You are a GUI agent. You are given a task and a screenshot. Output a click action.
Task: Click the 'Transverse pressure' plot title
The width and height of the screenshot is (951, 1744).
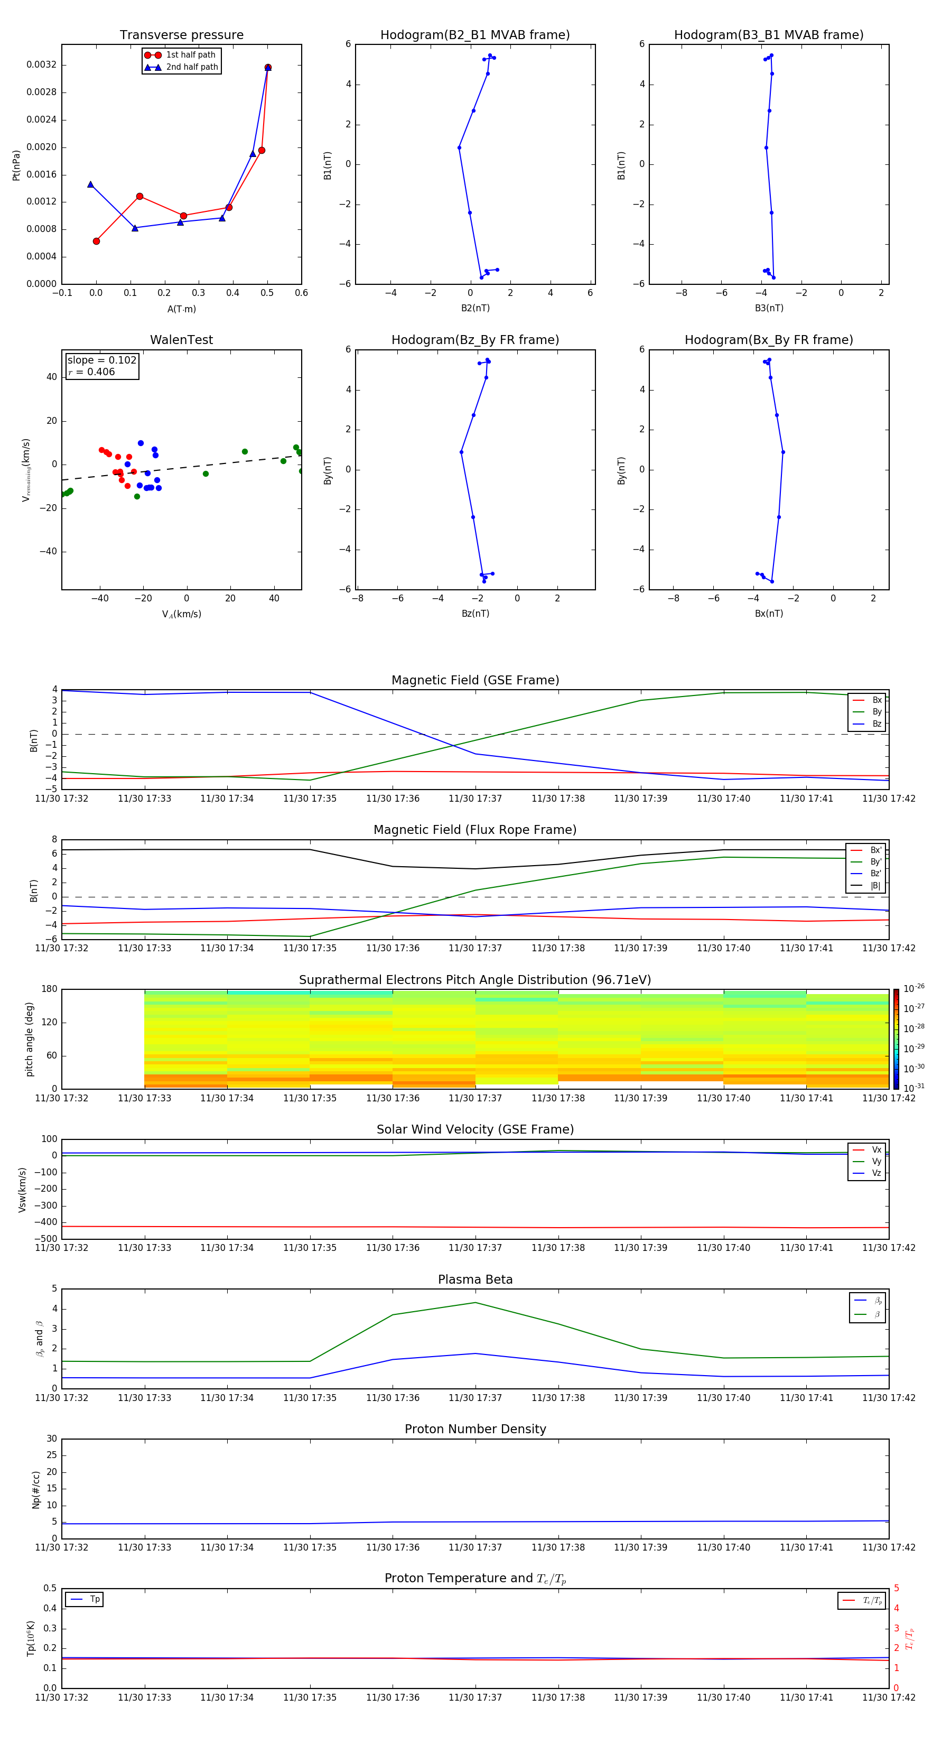181,35
